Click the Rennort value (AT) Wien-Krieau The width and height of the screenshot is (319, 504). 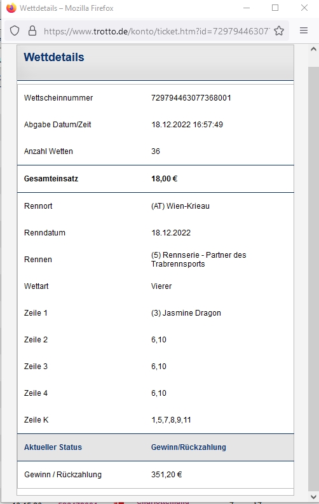(x=180, y=206)
